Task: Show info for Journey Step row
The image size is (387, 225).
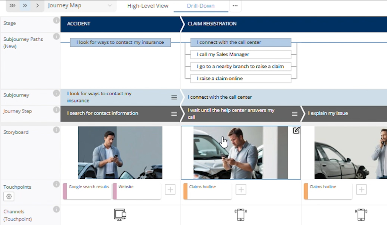Action: (56, 109)
